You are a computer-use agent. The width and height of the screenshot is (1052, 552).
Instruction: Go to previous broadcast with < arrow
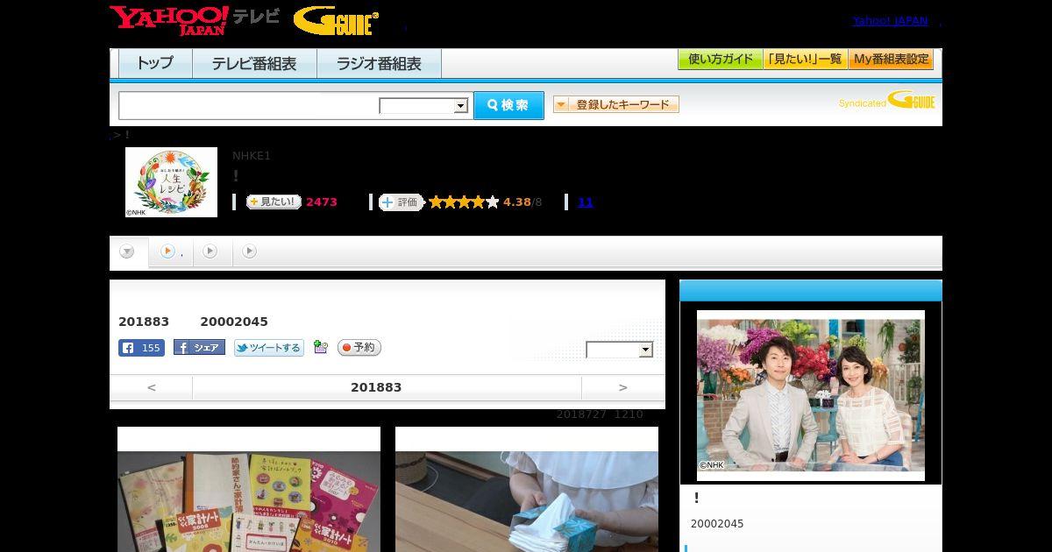click(x=152, y=387)
